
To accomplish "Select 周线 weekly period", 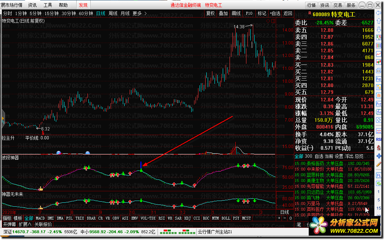I will 113,13.
